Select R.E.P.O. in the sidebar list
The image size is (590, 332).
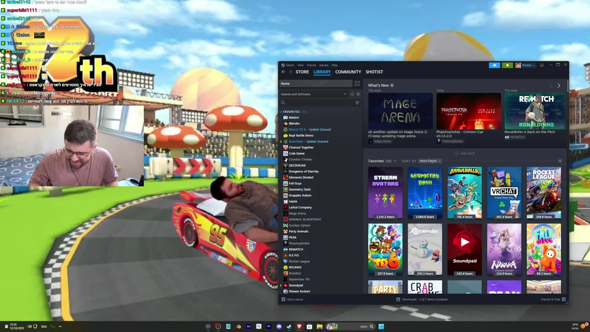pyautogui.click(x=294, y=255)
